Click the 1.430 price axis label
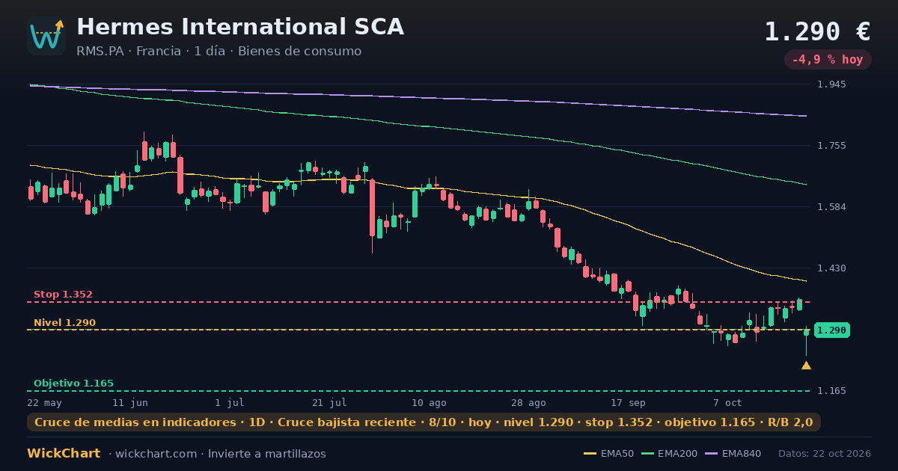This screenshot has width=898, height=471. [x=832, y=268]
